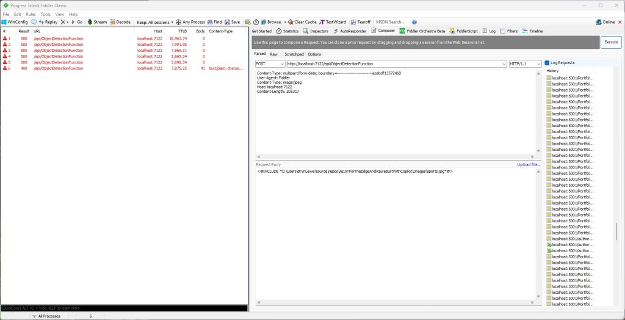Click Clear Cache in toolbar
This screenshot has width=625, height=320.
click(303, 22)
